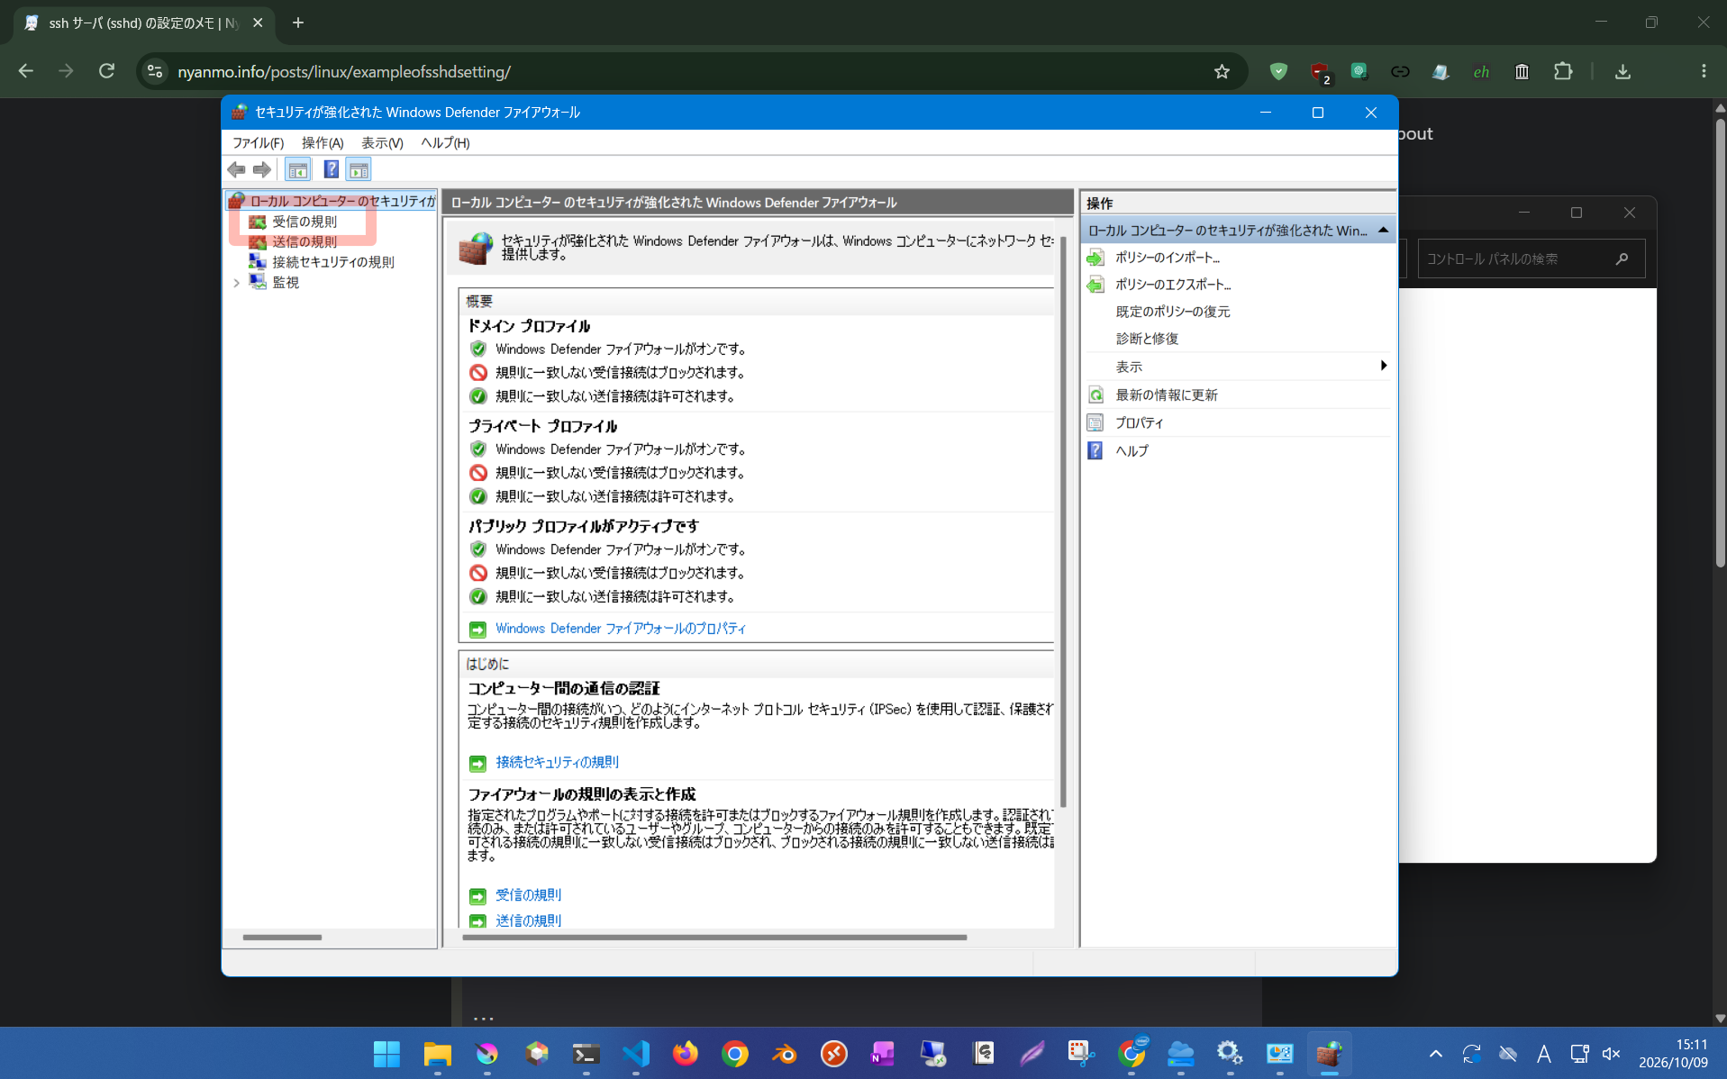Open Blender from the taskbar
This screenshot has height=1079, width=1727.
coord(784,1053)
